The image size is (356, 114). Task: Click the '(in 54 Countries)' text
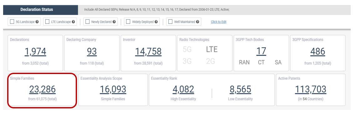311,99
